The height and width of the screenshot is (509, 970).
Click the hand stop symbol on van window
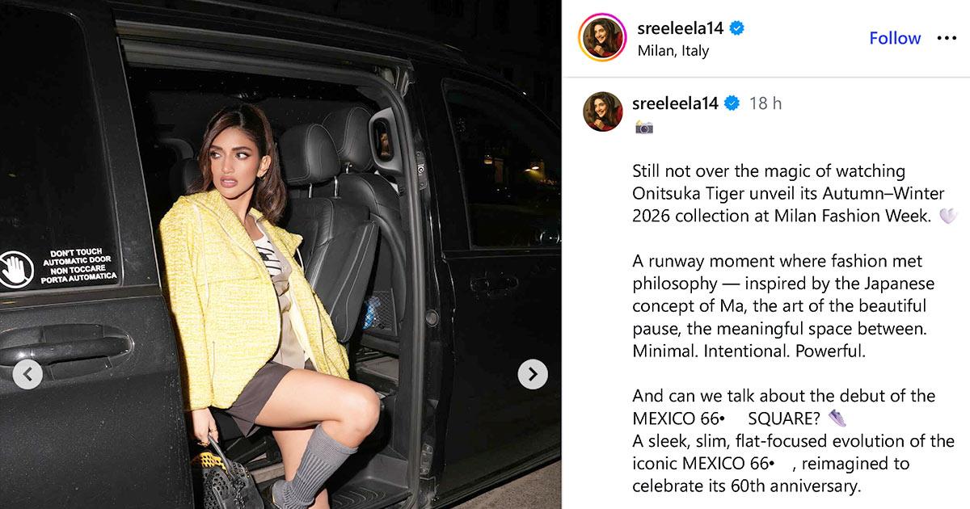tap(15, 269)
